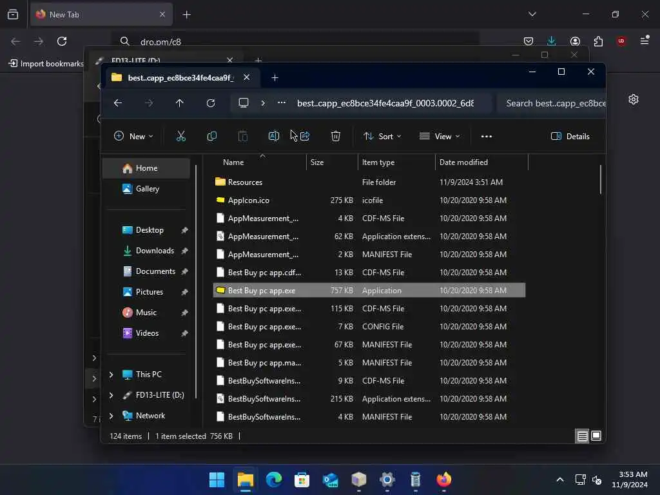Select Best Buy pc app.exe file
The height and width of the screenshot is (495, 660).
pyautogui.click(x=369, y=290)
